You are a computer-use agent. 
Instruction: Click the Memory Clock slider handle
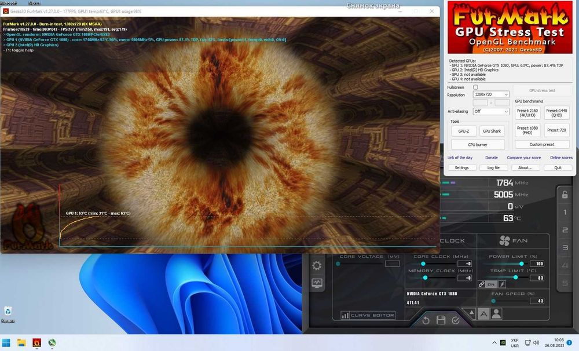pyautogui.click(x=425, y=277)
